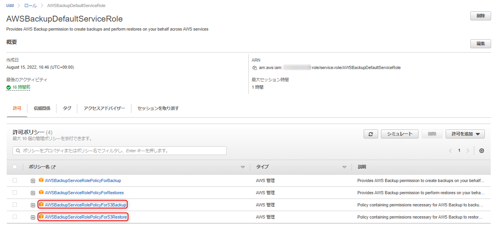The height and width of the screenshot is (226, 497).
Task: Click the policy icon next to AWSBackupServiceRolePolicyForRestores
Action: (41, 193)
